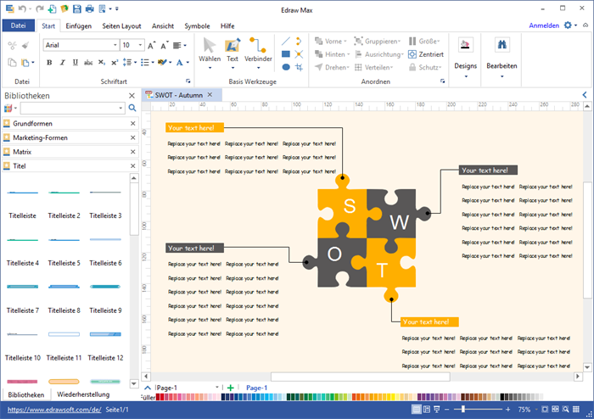
Task: Toggle italic text formatting
Action: coord(62,62)
